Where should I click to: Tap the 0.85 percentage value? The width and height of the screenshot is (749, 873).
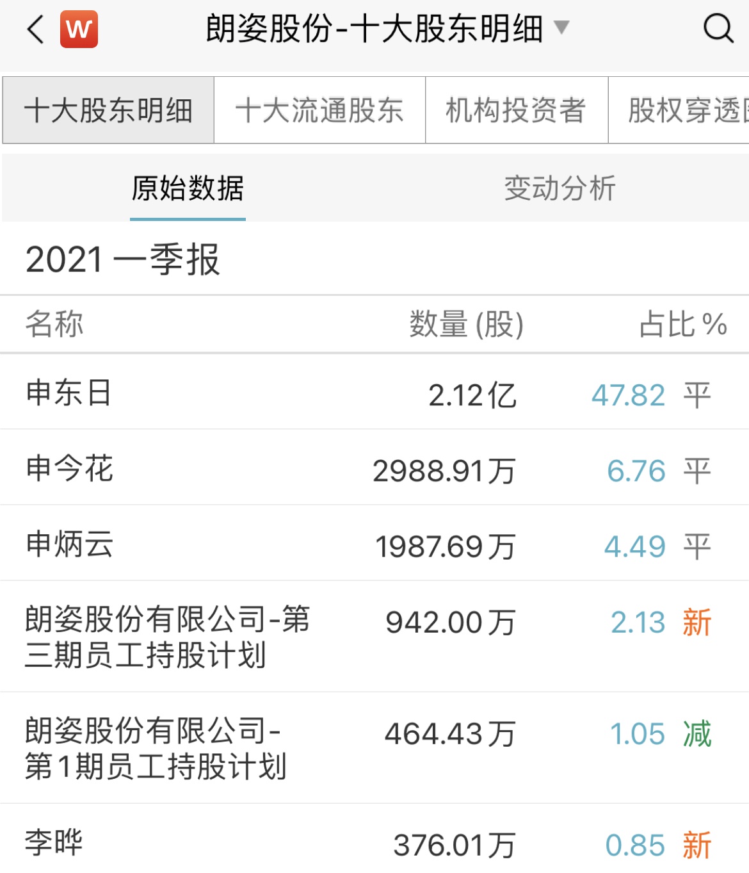pos(636,845)
